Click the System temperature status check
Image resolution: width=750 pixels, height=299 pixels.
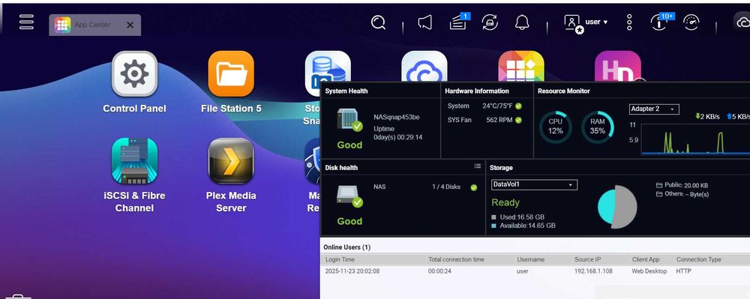[x=518, y=106]
